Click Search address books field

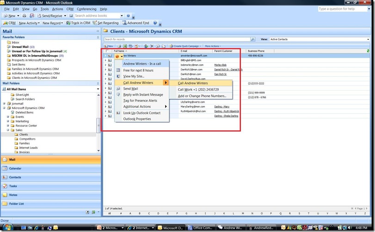coord(97,16)
